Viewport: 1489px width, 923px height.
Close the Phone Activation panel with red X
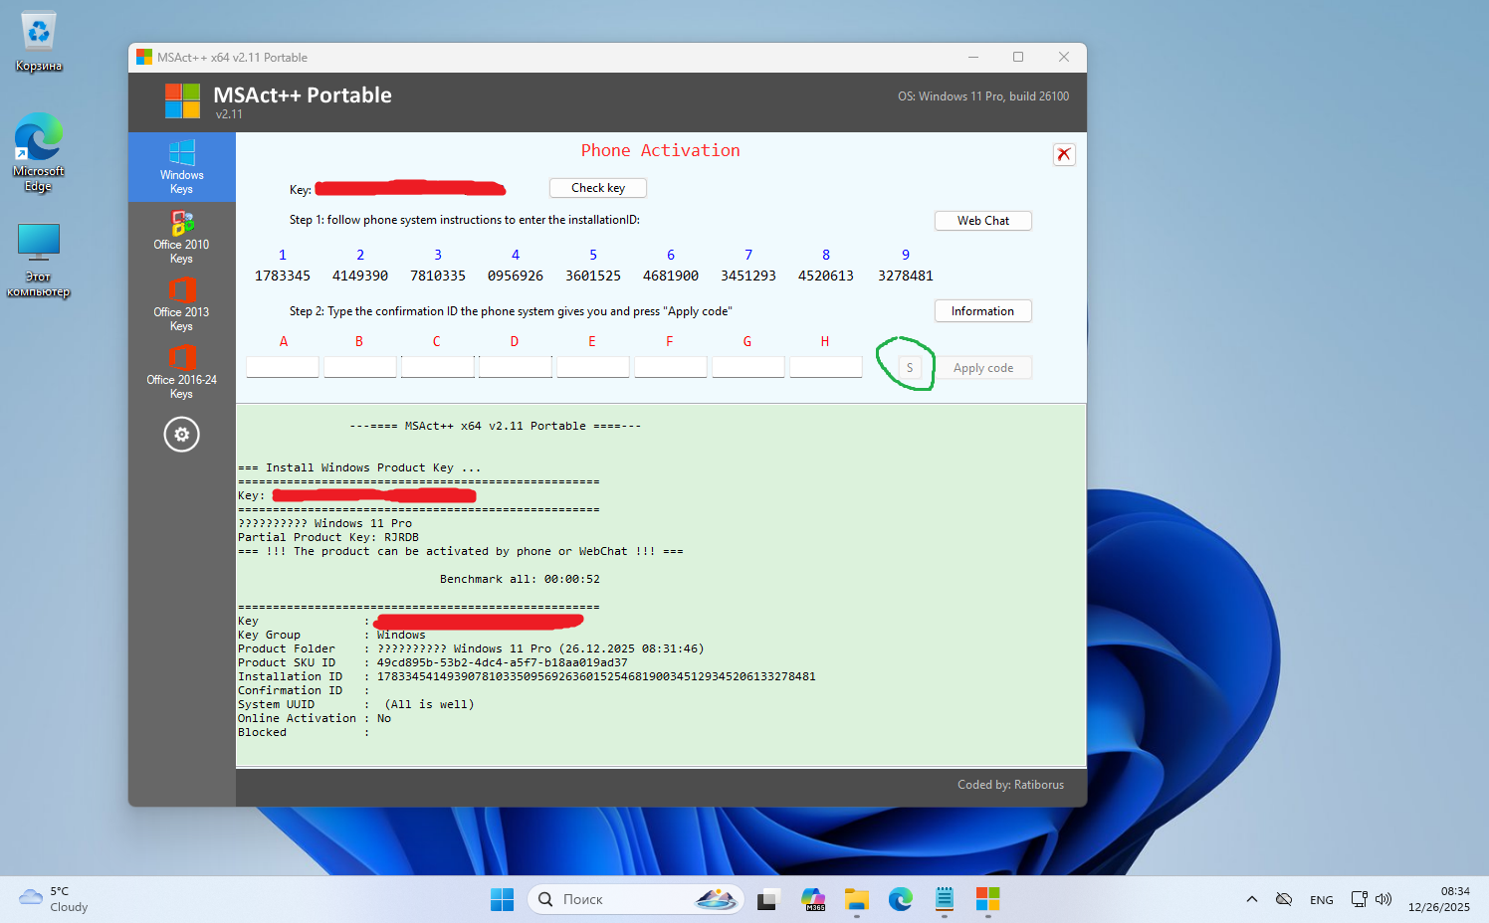(x=1064, y=154)
